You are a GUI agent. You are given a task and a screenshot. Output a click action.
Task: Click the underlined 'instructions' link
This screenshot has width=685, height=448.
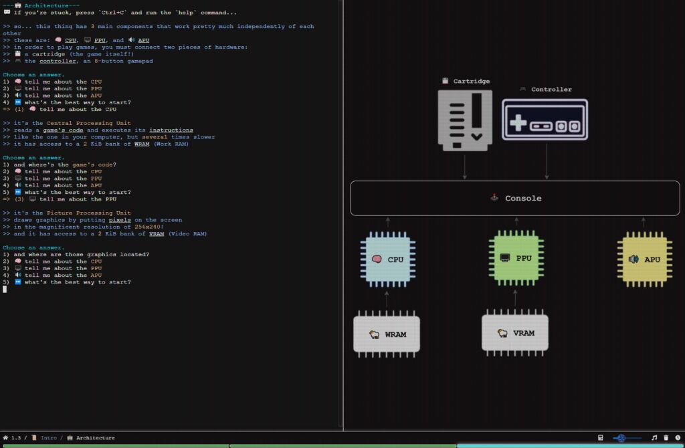[171, 130]
